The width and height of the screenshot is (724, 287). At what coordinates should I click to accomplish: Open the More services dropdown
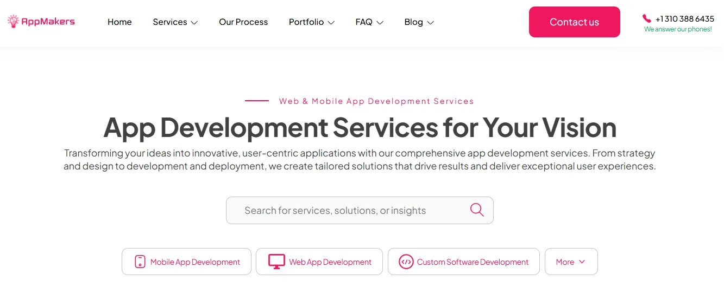pos(571,262)
